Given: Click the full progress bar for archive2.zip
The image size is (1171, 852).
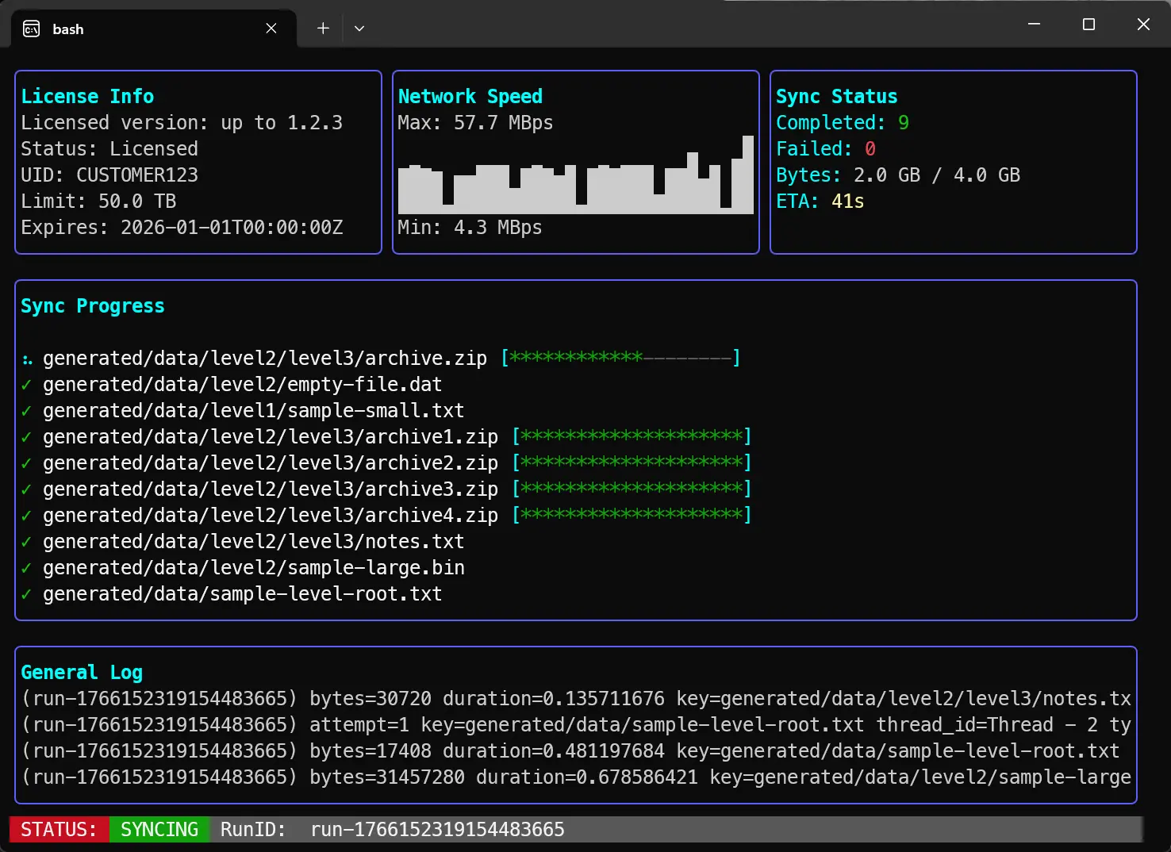Looking at the screenshot, I should coord(632,462).
